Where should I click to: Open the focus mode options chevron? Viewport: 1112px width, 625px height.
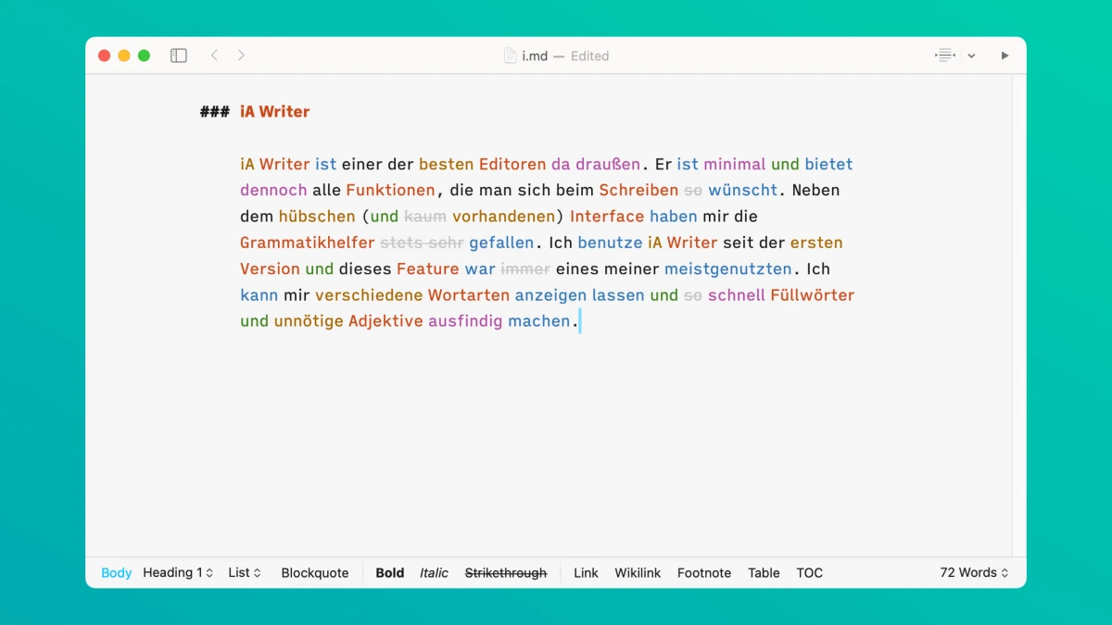(971, 56)
